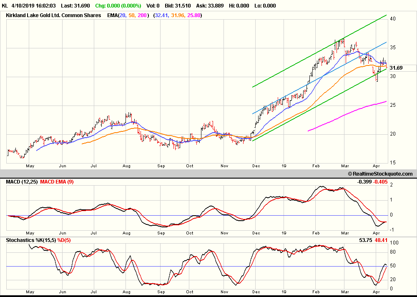This screenshot has width=417, height=297.
Task: Select the Chg: 0.000 (0.000%) value
Action: point(118,5)
